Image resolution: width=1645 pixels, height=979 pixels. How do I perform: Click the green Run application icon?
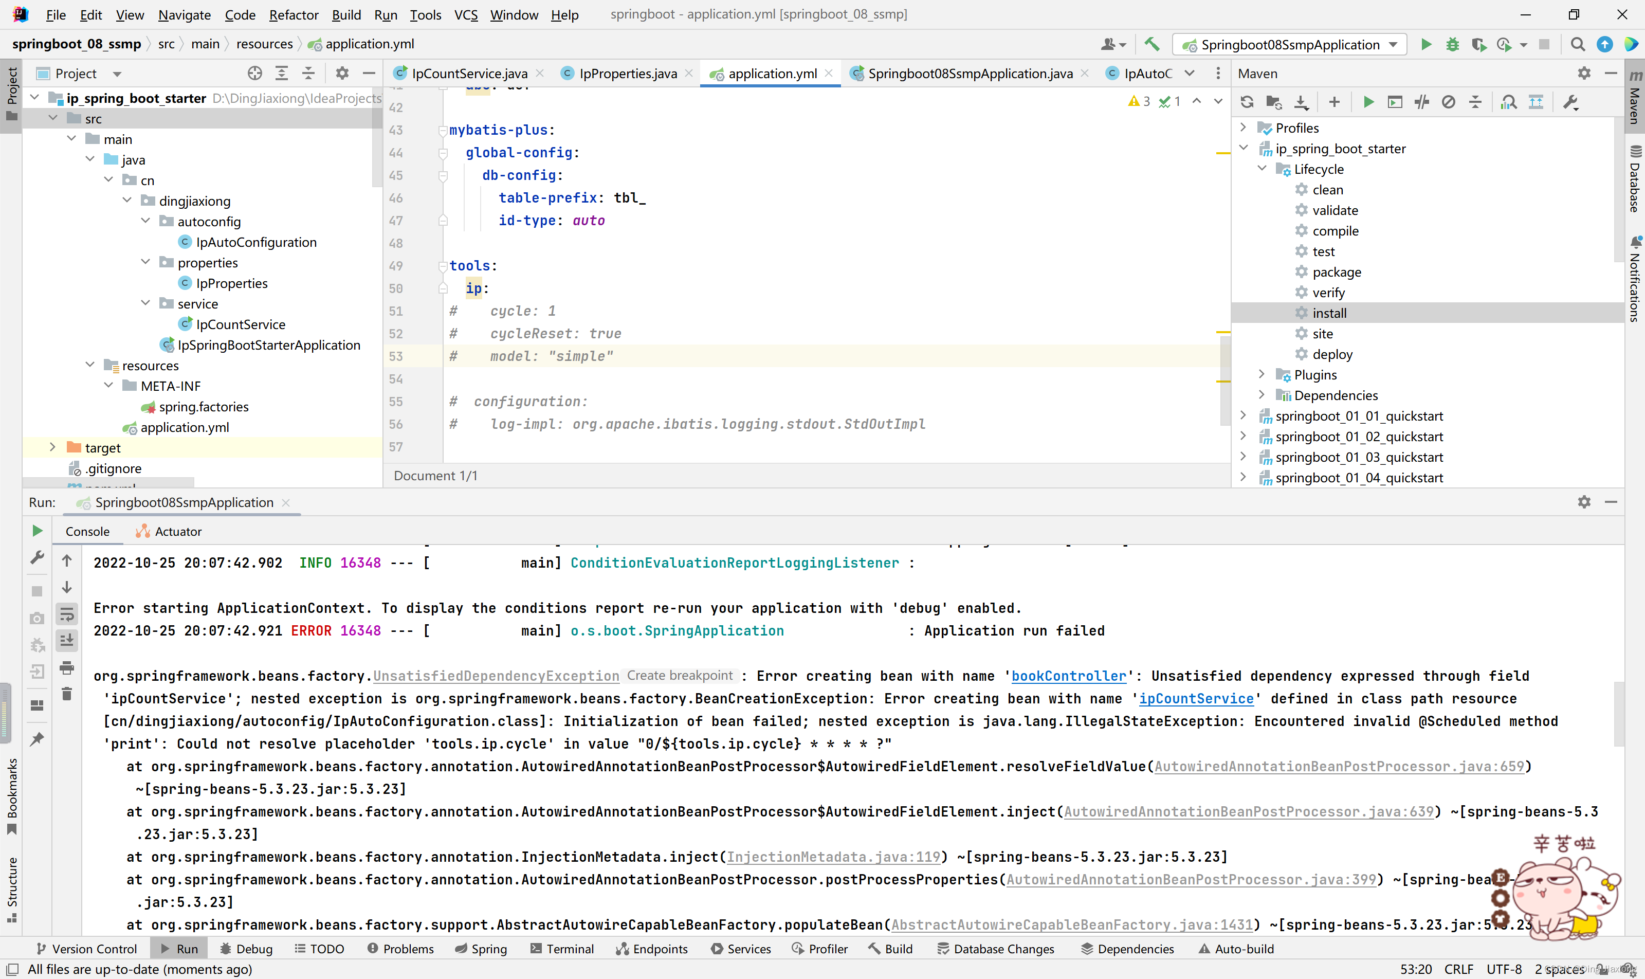[x=1426, y=44]
